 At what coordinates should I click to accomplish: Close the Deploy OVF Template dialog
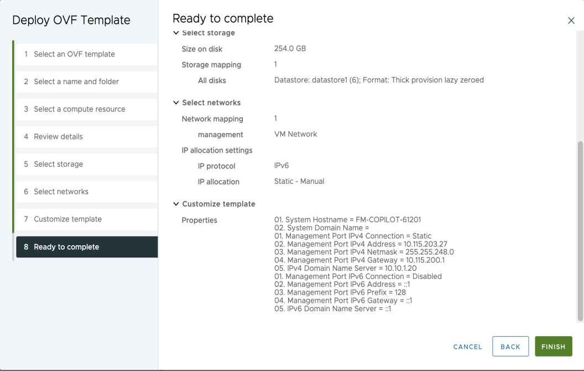tap(571, 20)
